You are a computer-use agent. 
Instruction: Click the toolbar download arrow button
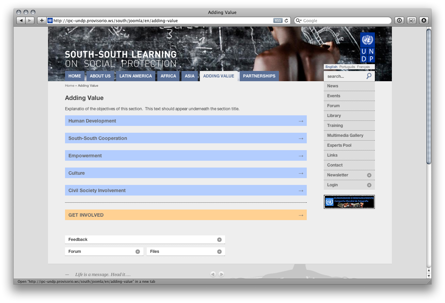424,20
